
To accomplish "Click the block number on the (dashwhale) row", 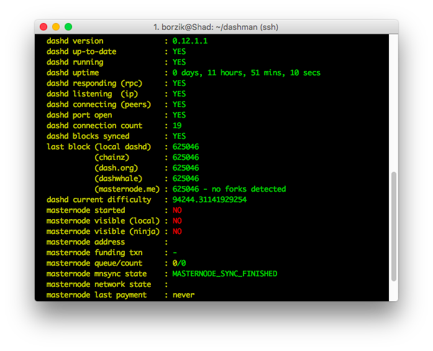I will pos(186,179).
